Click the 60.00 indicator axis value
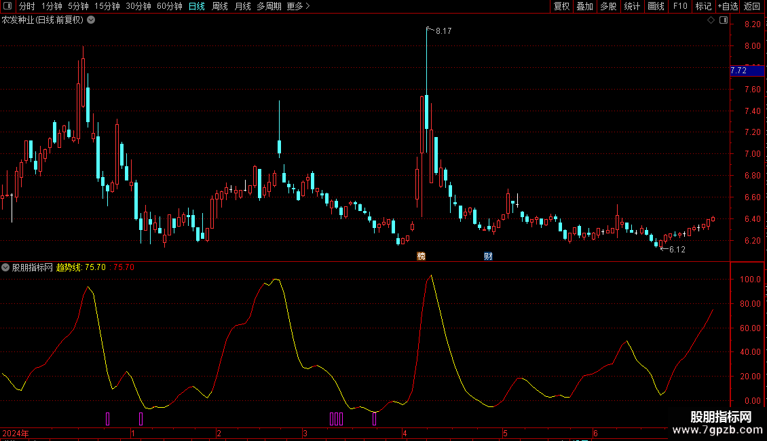 [750, 328]
